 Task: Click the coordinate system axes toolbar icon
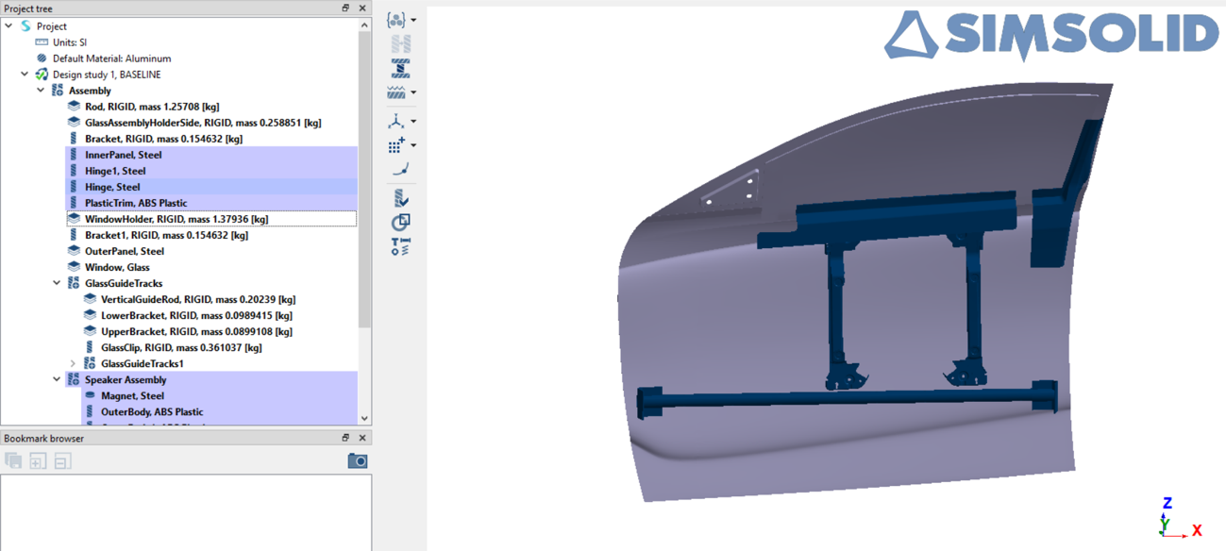(396, 121)
